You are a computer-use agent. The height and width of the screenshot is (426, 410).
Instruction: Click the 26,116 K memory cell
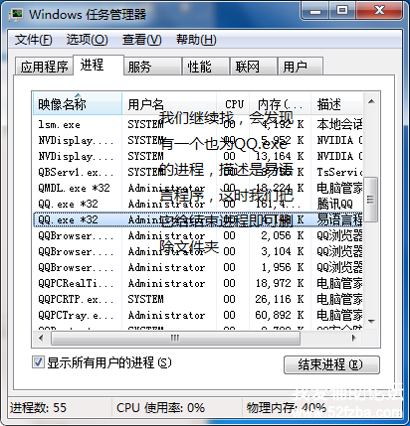click(280, 299)
